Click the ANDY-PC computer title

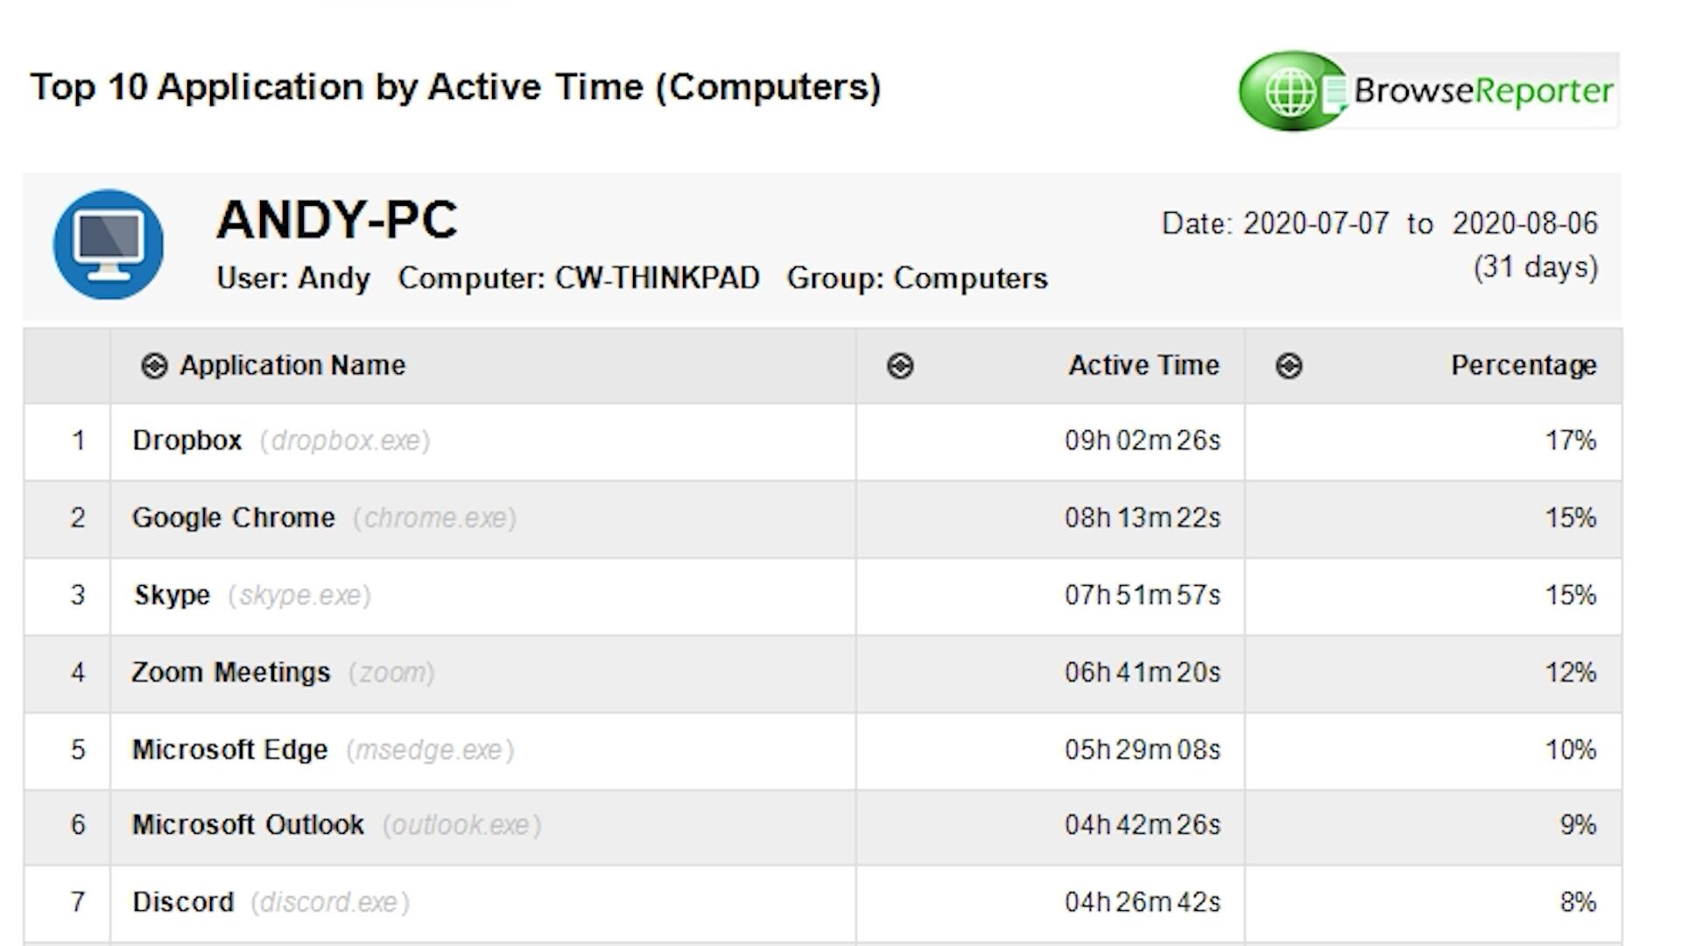pos(337,219)
